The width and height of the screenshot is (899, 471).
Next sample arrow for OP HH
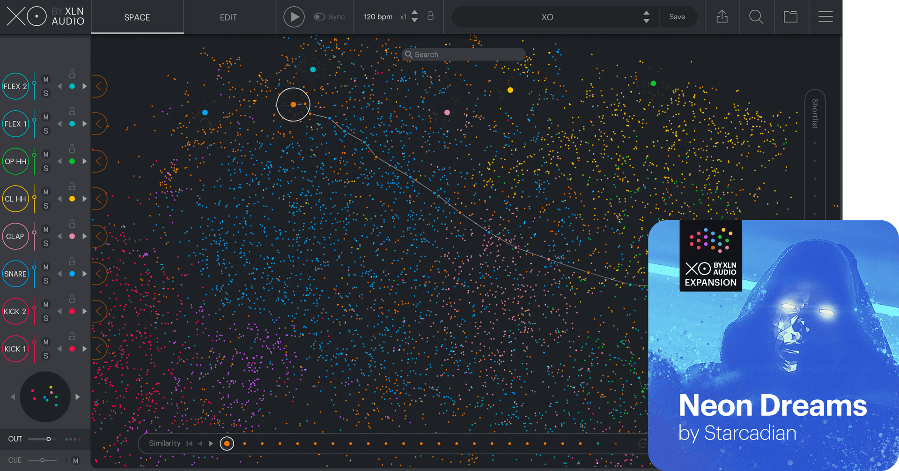pyautogui.click(x=85, y=161)
